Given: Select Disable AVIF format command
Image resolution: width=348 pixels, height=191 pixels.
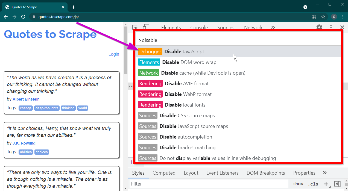Looking at the screenshot, I should tap(238, 84).
